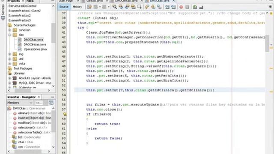Viewport: 274px width, 154px height.
Task: Click the Comment toolbar icon
Action: (x=195, y=7)
